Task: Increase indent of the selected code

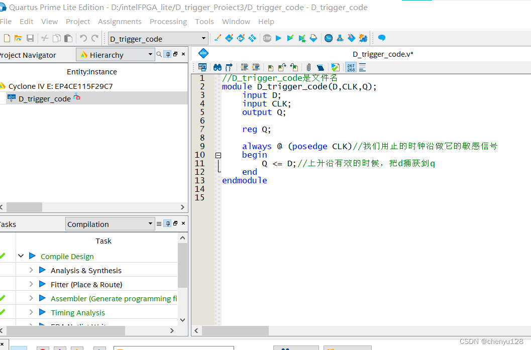Action: pos(244,67)
